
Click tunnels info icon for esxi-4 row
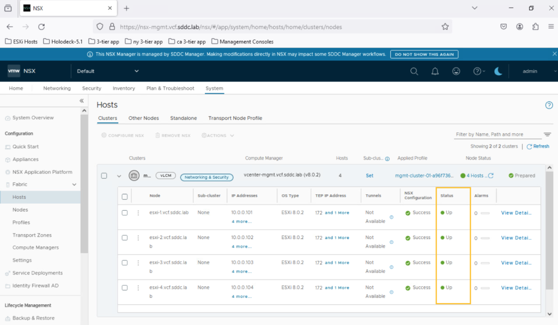tap(391, 292)
